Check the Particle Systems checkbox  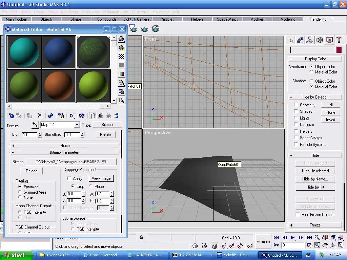click(295, 144)
